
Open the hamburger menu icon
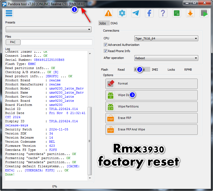(x=9, y=13)
